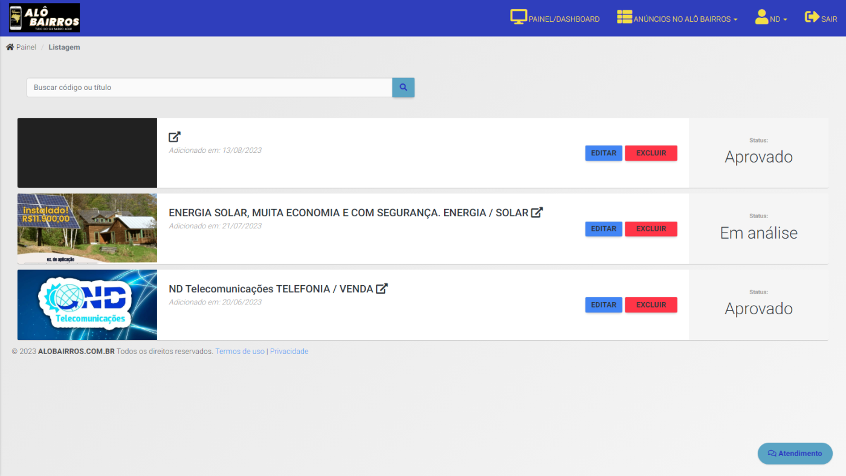Open the Termos de uso link
This screenshot has width=846, height=476.
coord(240,352)
